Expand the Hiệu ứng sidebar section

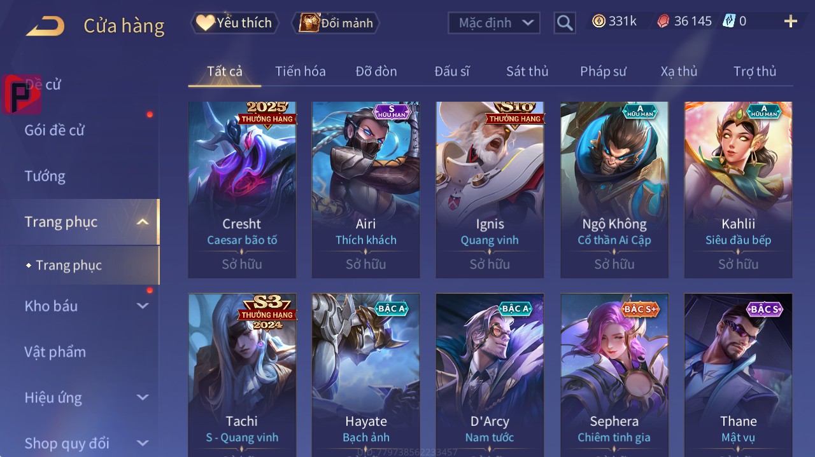coord(143,397)
